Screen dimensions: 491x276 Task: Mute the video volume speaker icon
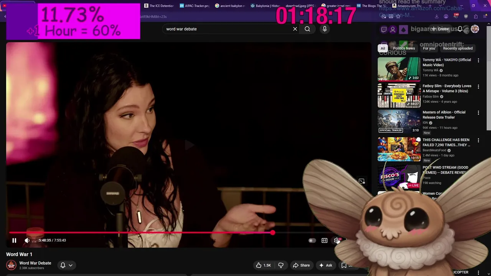pos(27,240)
